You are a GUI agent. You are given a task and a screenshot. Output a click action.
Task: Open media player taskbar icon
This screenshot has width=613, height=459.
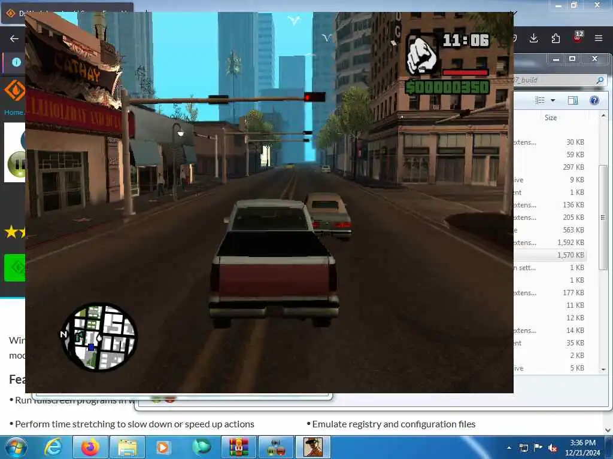coord(163,448)
